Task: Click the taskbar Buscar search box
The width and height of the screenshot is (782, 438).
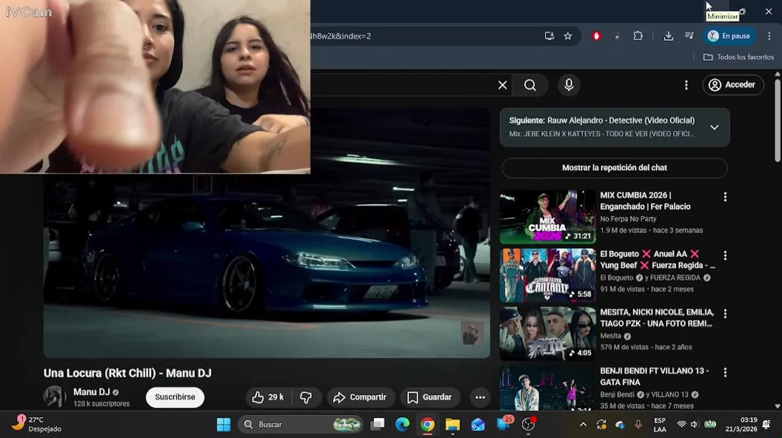Action: tap(301, 424)
